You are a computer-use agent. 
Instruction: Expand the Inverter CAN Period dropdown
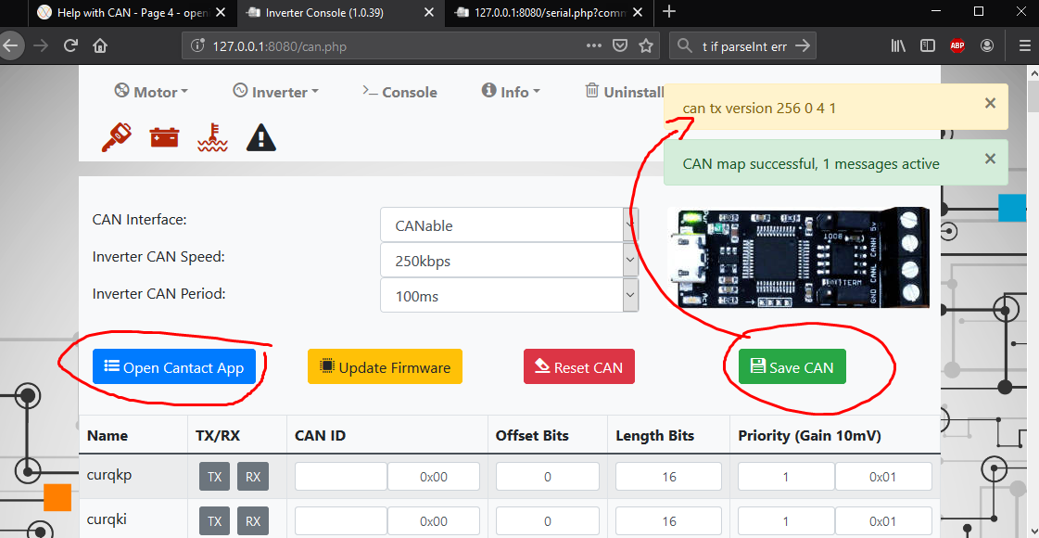pos(509,296)
